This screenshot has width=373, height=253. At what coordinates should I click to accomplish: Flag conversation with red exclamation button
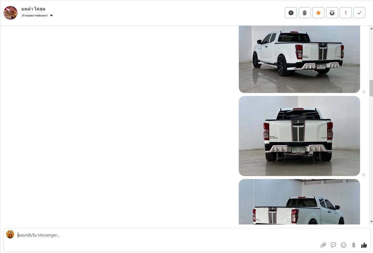click(346, 13)
